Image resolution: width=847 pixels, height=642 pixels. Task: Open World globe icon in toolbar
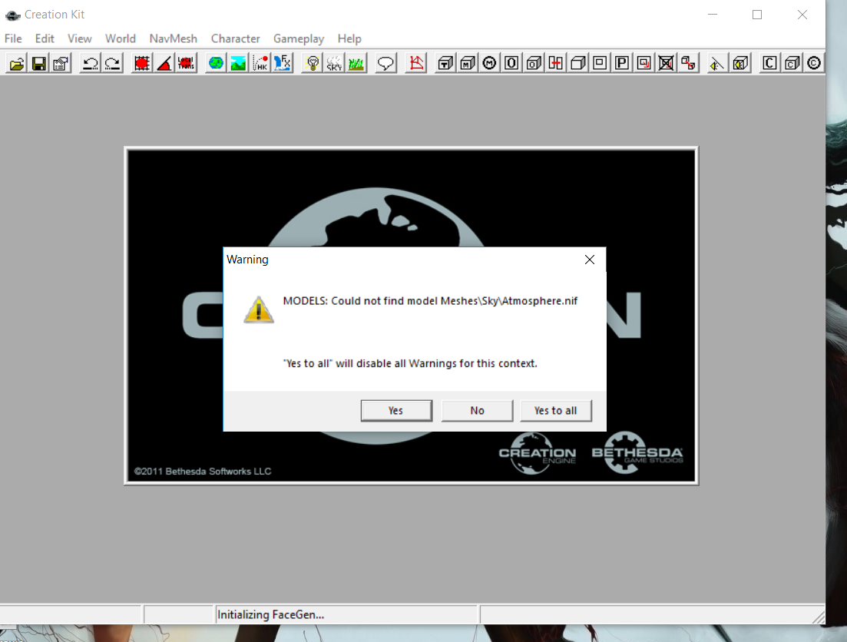(216, 63)
